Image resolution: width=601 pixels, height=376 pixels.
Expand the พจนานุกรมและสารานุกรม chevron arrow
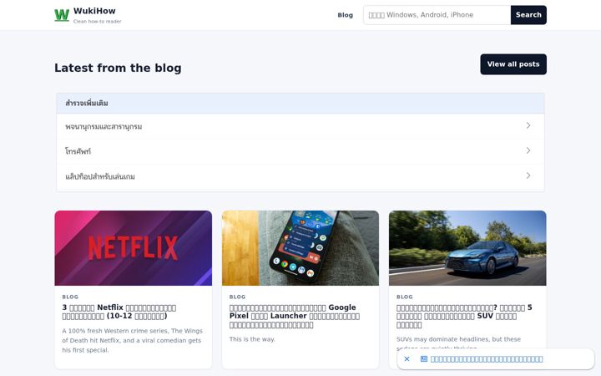[x=528, y=125]
